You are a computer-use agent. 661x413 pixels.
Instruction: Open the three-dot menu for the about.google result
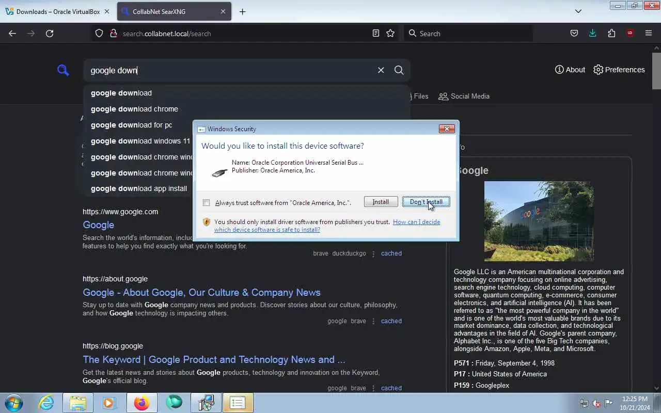(373, 321)
